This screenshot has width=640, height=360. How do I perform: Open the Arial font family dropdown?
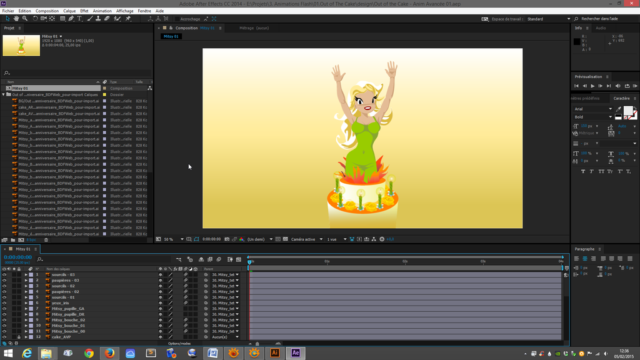(610, 109)
